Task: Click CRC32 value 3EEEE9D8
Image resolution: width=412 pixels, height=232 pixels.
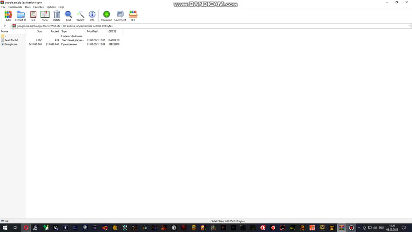Action: tap(114, 44)
